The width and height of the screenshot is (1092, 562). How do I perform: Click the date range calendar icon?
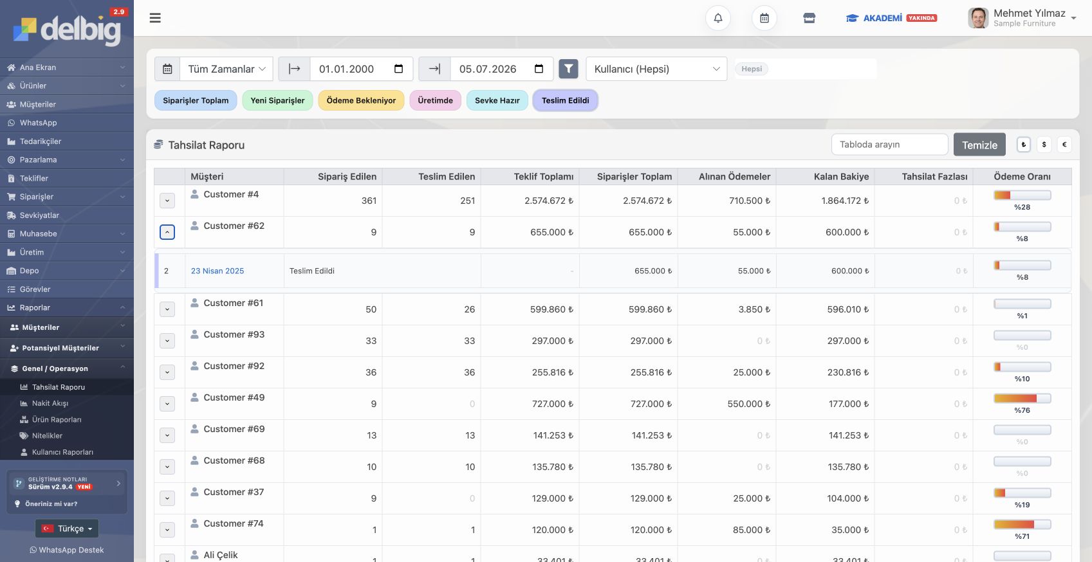coord(167,69)
